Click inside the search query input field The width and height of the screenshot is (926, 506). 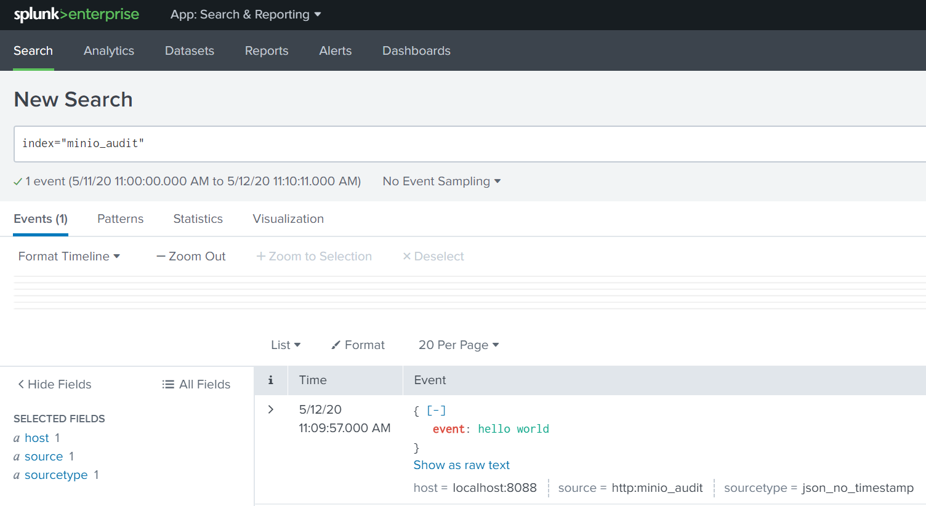(246, 143)
